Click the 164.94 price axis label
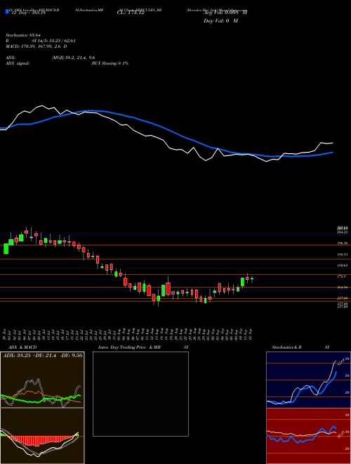The height and width of the screenshot is (464, 351). point(343,288)
